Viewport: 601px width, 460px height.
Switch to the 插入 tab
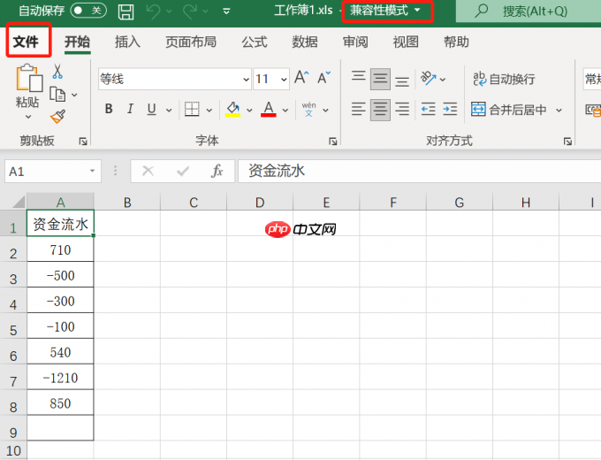pos(127,42)
